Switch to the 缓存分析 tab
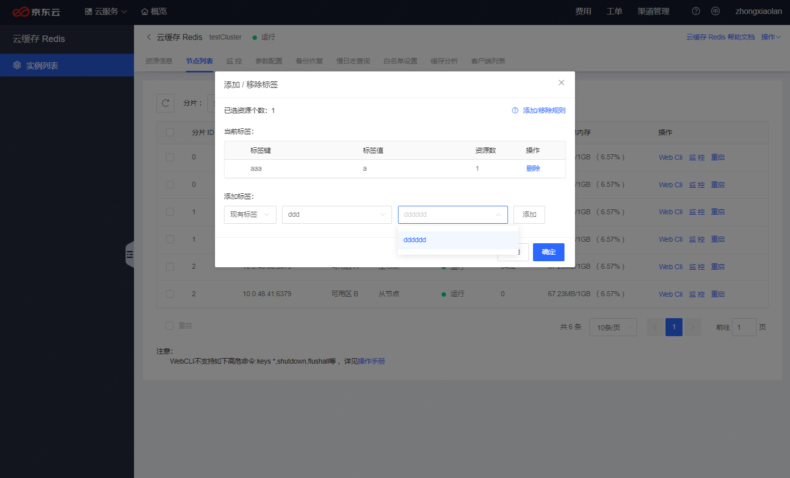This screenshot has width=790, height=478. 444,61
